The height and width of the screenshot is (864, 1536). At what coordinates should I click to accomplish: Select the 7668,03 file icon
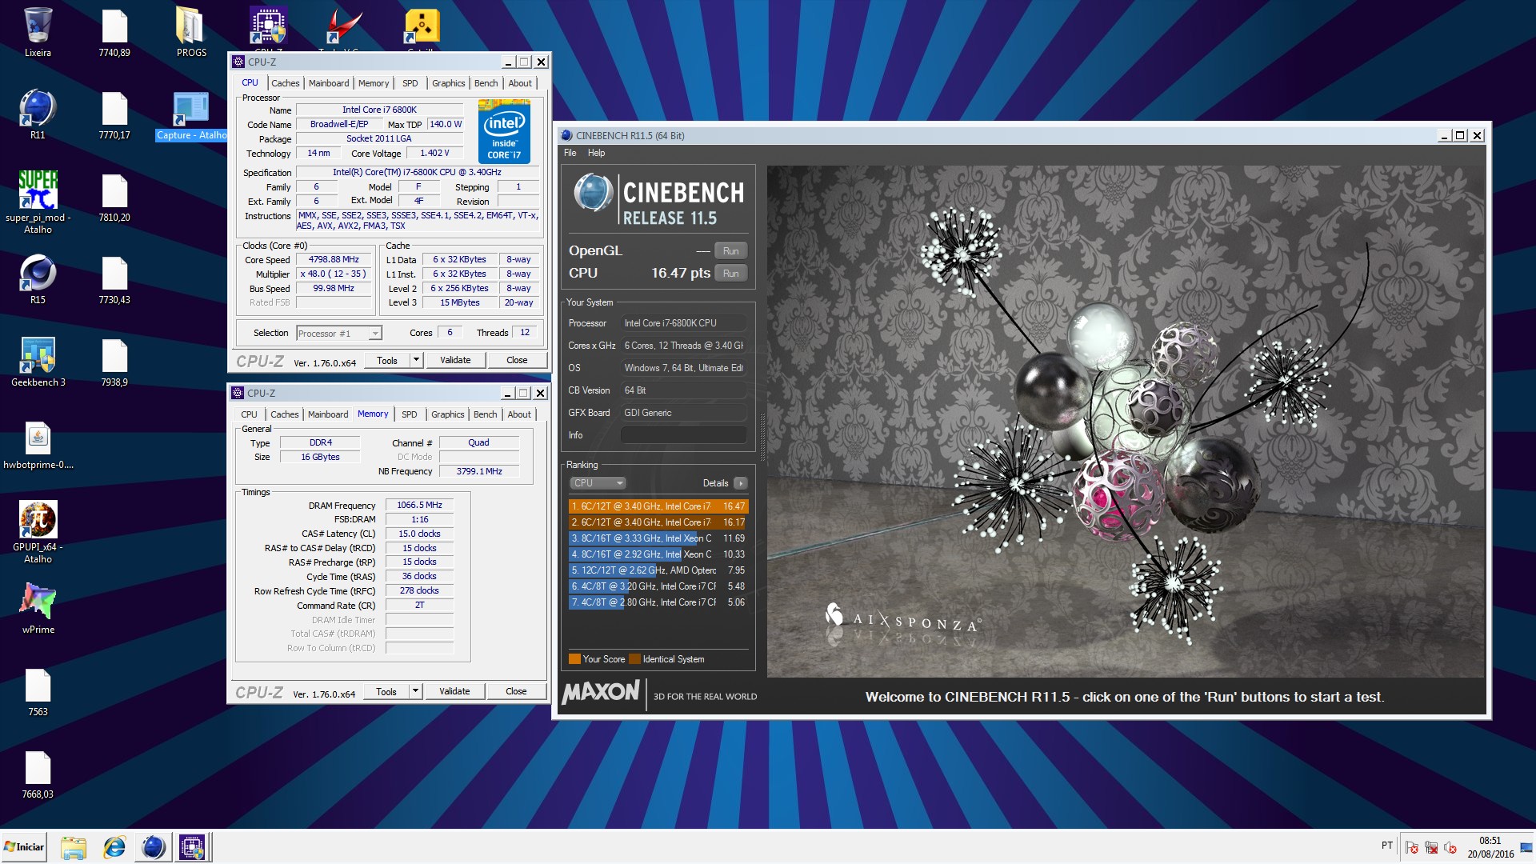38,767
